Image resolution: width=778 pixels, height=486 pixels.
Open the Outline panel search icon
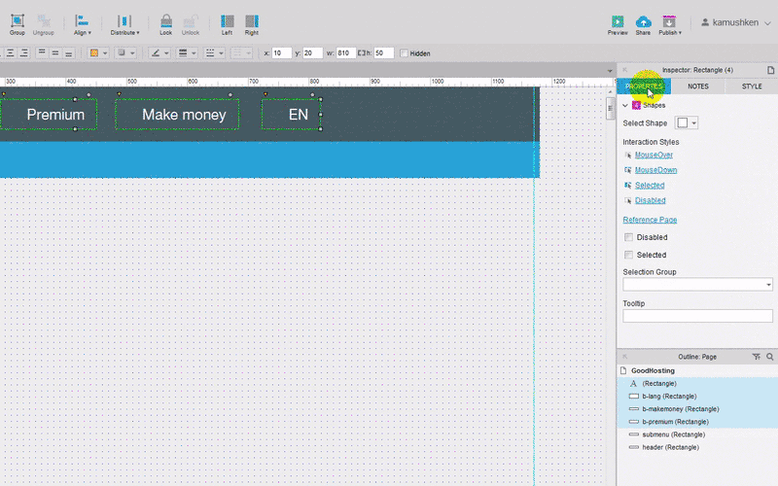click(769, 357)
